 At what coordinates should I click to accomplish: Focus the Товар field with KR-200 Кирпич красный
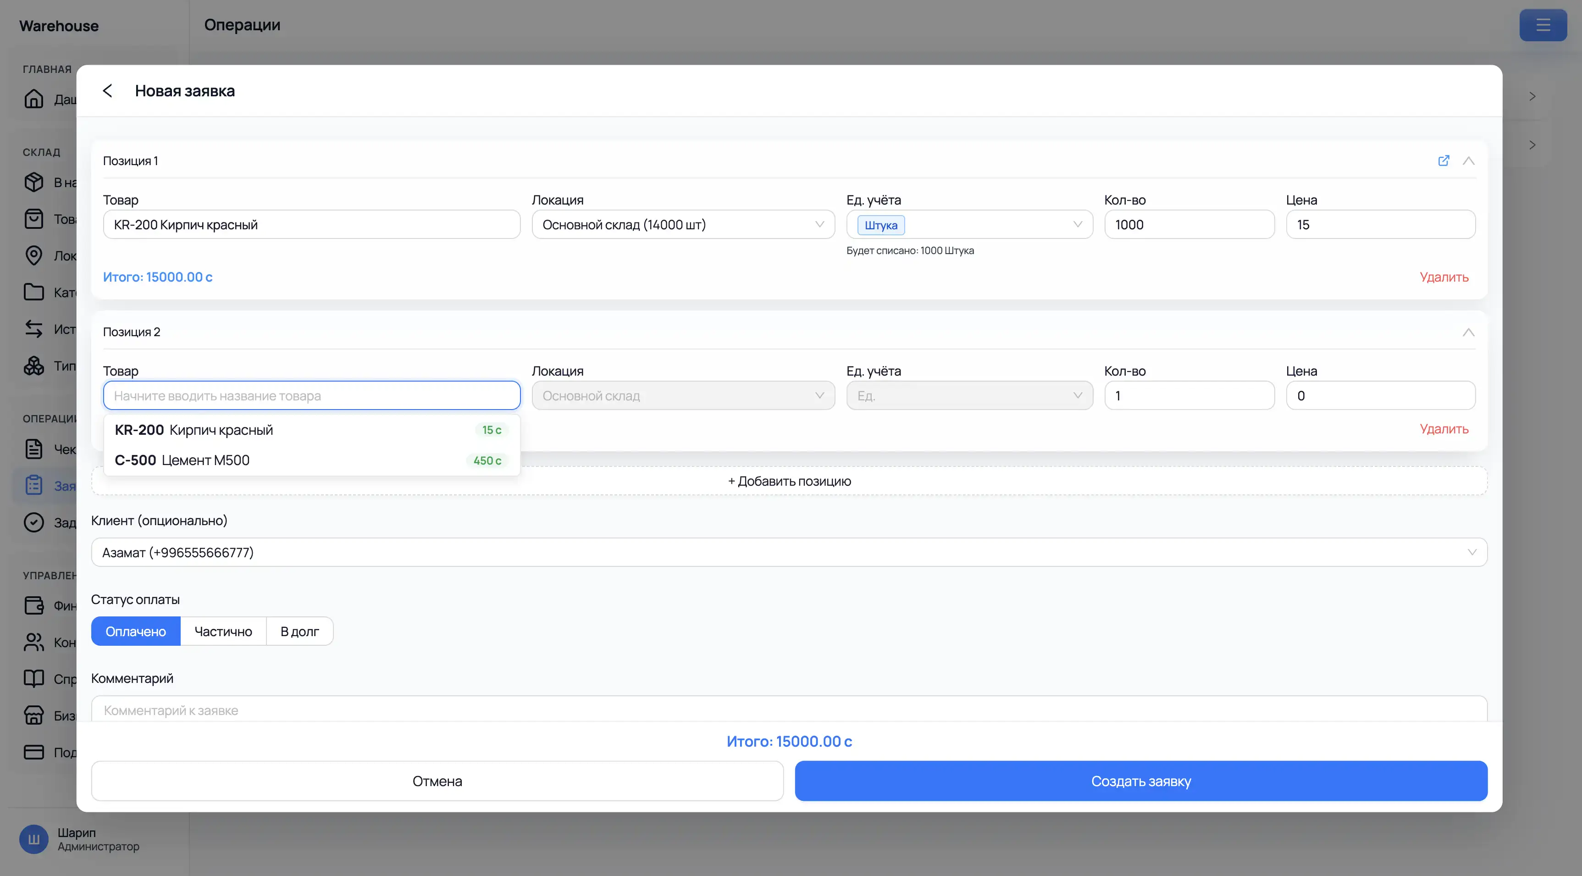click(x=312, y=225)
